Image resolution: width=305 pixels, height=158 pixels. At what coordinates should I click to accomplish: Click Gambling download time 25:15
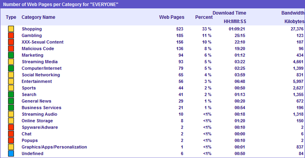coord(240,36)
